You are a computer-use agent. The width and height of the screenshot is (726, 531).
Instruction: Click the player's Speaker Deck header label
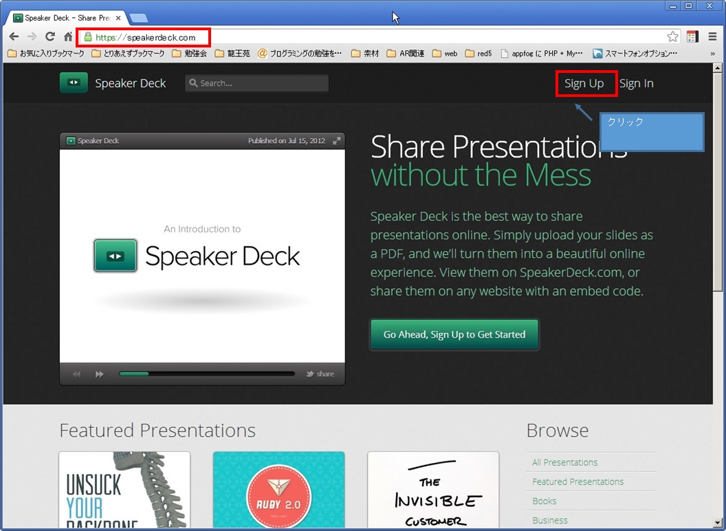93,141
